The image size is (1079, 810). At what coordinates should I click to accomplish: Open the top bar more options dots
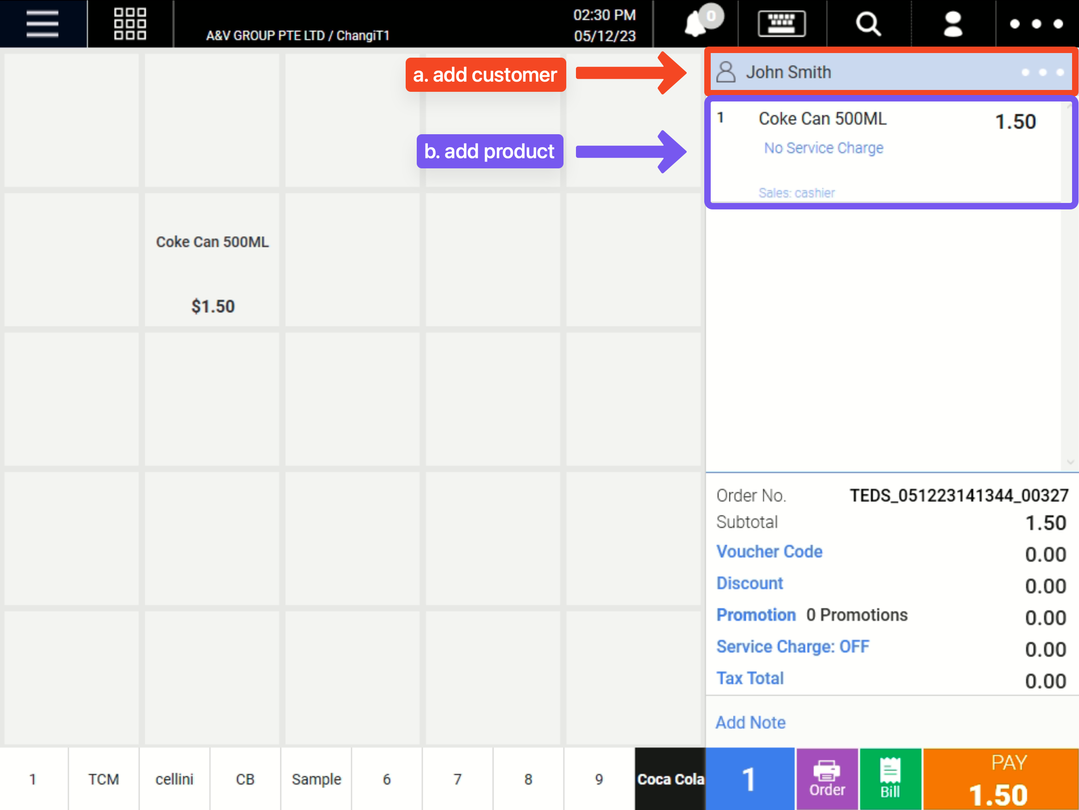click(1036, 24)
